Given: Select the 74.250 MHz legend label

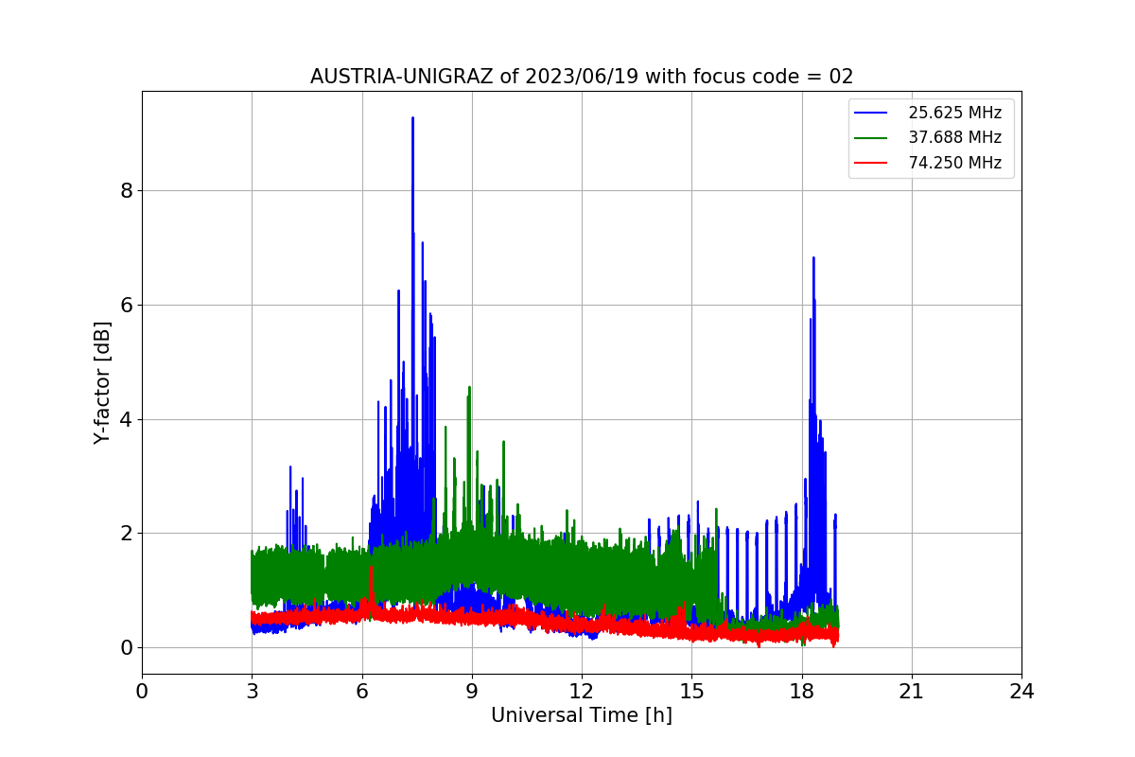Looking at the screenshot, I should [x=954, y=163].
